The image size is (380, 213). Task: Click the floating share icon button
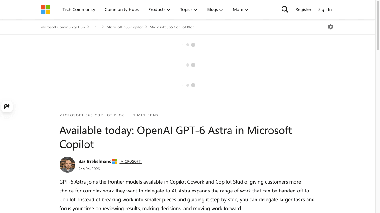tap(7, 107)
